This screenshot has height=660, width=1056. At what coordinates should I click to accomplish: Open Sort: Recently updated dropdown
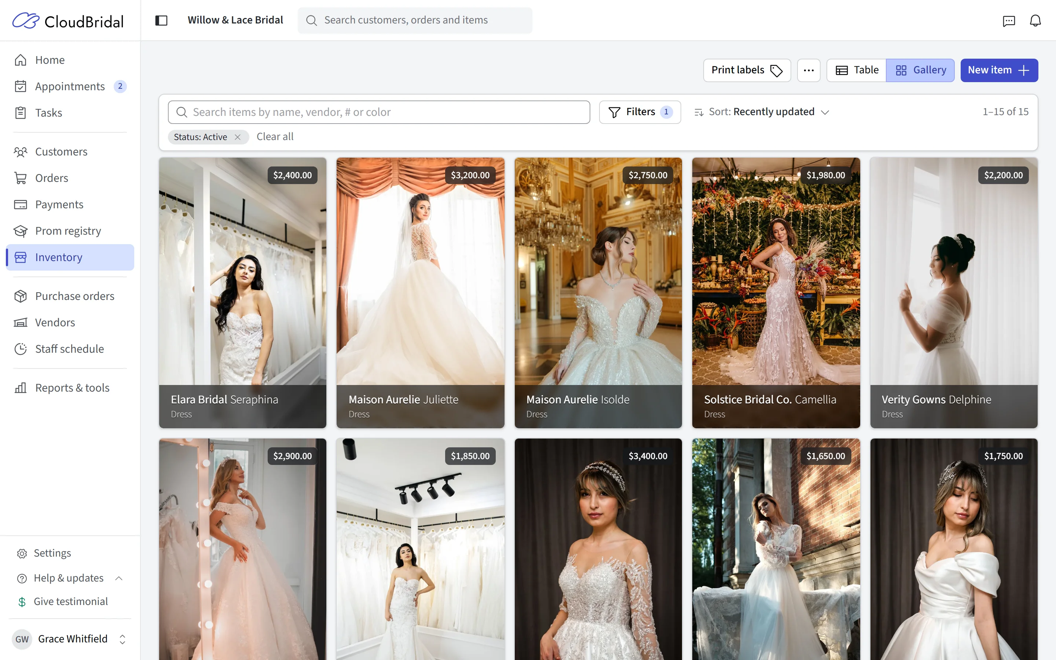[x=762, y=112]
